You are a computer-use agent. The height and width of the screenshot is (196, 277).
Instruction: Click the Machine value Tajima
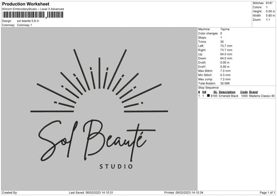click(225, 29)
